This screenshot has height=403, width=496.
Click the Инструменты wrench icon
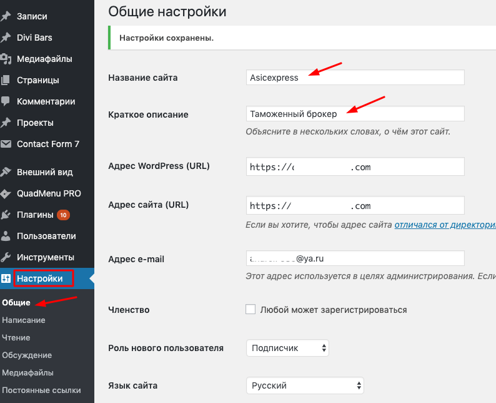point(6,257)
